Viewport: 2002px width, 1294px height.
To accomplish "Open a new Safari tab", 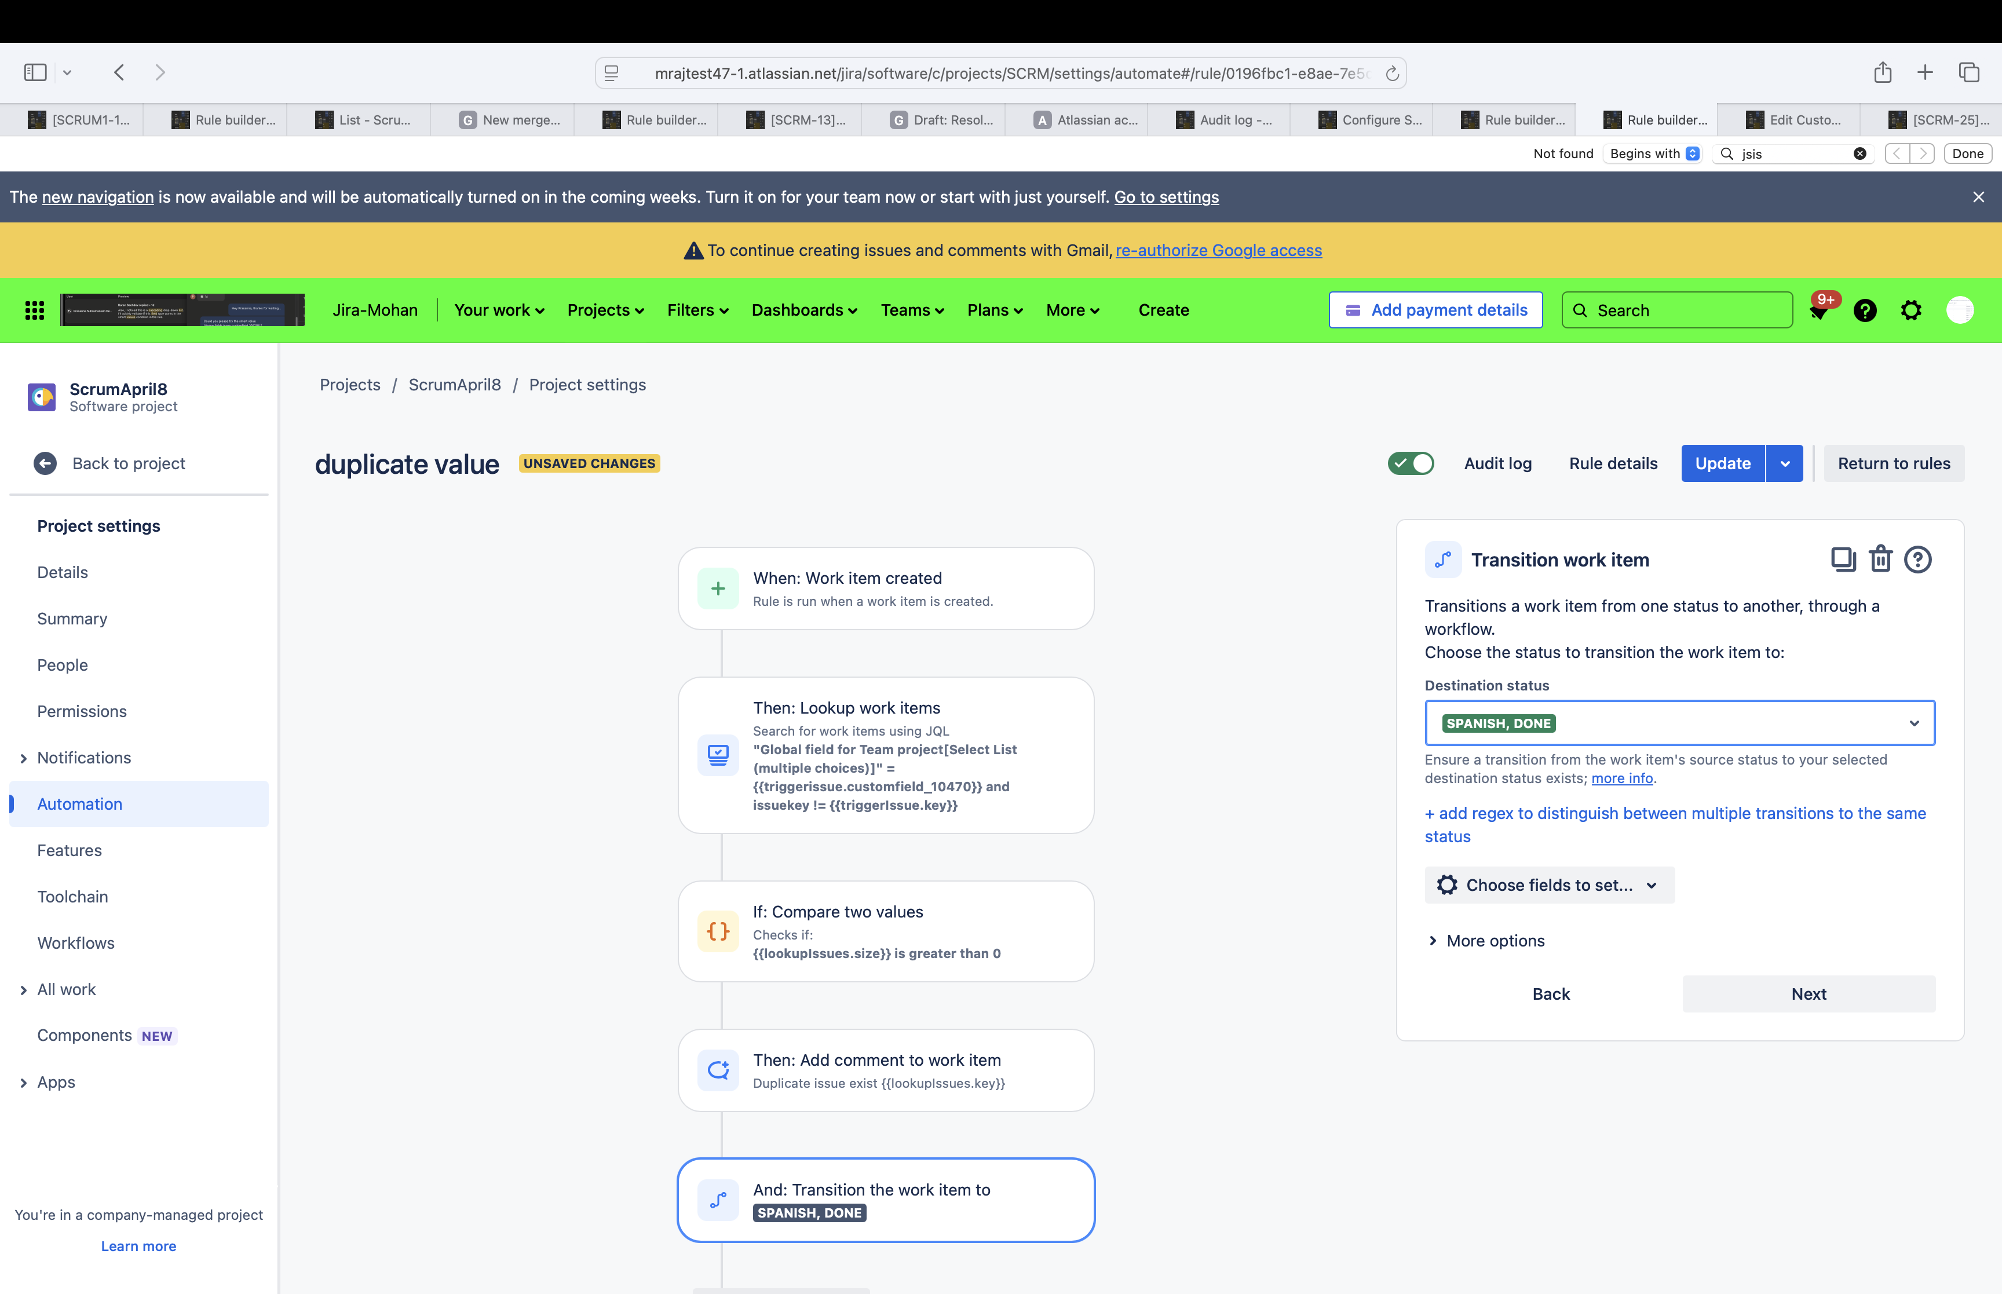I will (x=1926, y=72).
